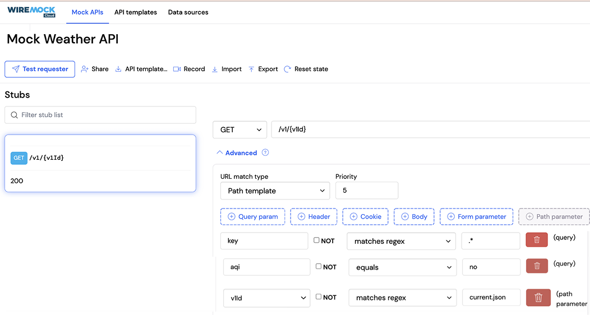This screenshot has width=590, height=315.
Task: Click the current.json value field
Action: click(491, 298)
